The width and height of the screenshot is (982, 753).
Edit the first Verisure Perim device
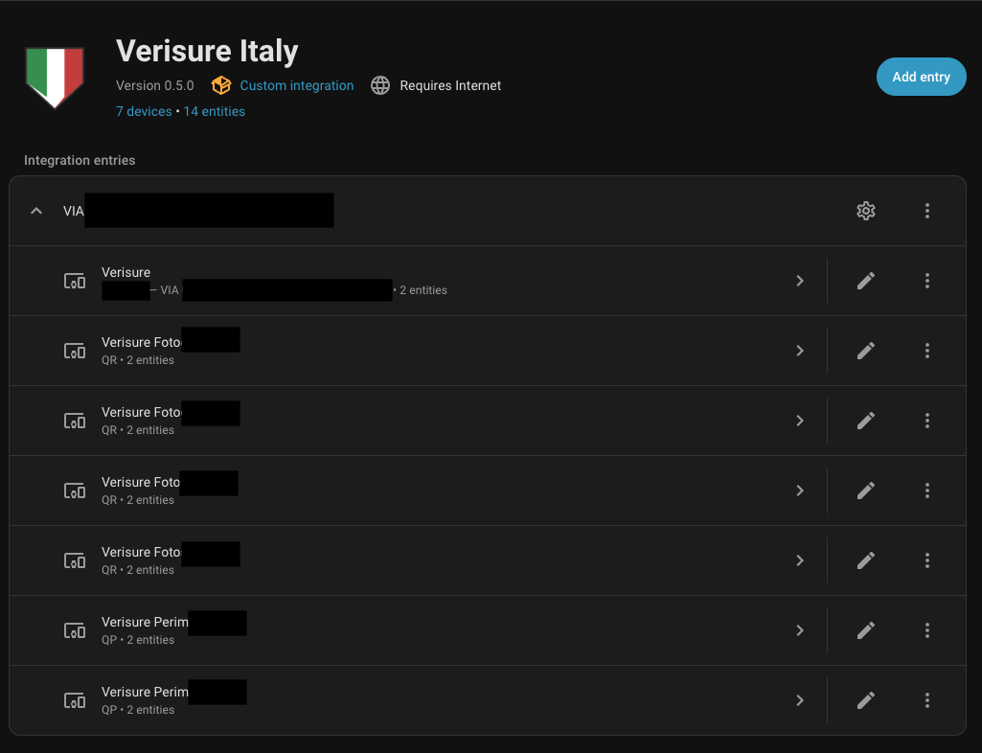(x=865, y=630)
